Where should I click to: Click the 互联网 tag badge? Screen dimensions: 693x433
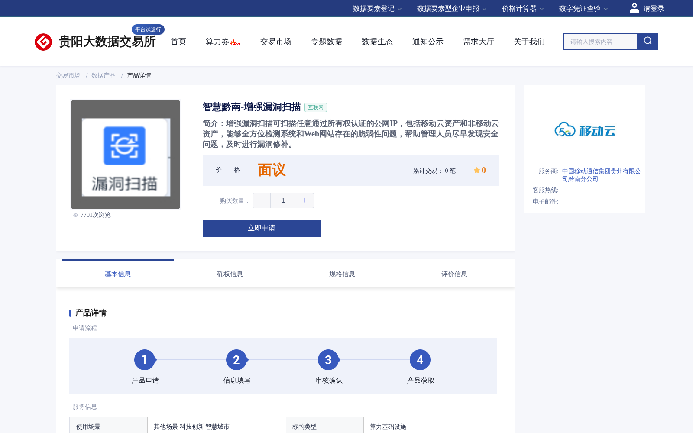pyautogui.click(x=316, y=107)
